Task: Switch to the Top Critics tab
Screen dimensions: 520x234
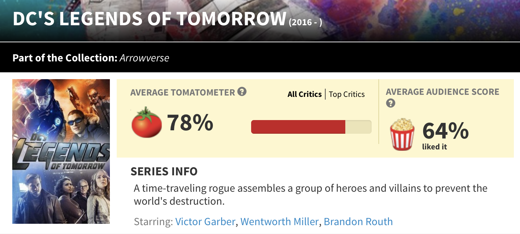Action: 347,94
